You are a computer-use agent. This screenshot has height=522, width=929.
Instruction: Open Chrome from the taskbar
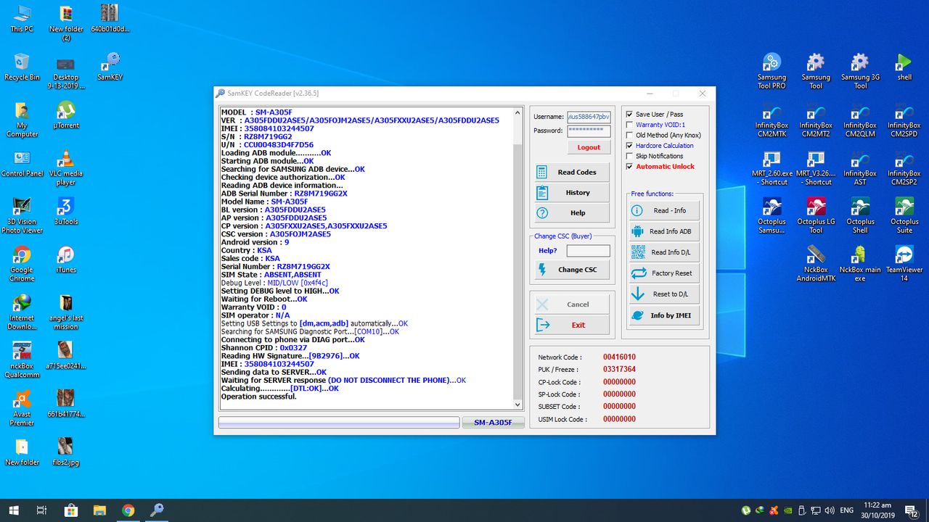128,510
